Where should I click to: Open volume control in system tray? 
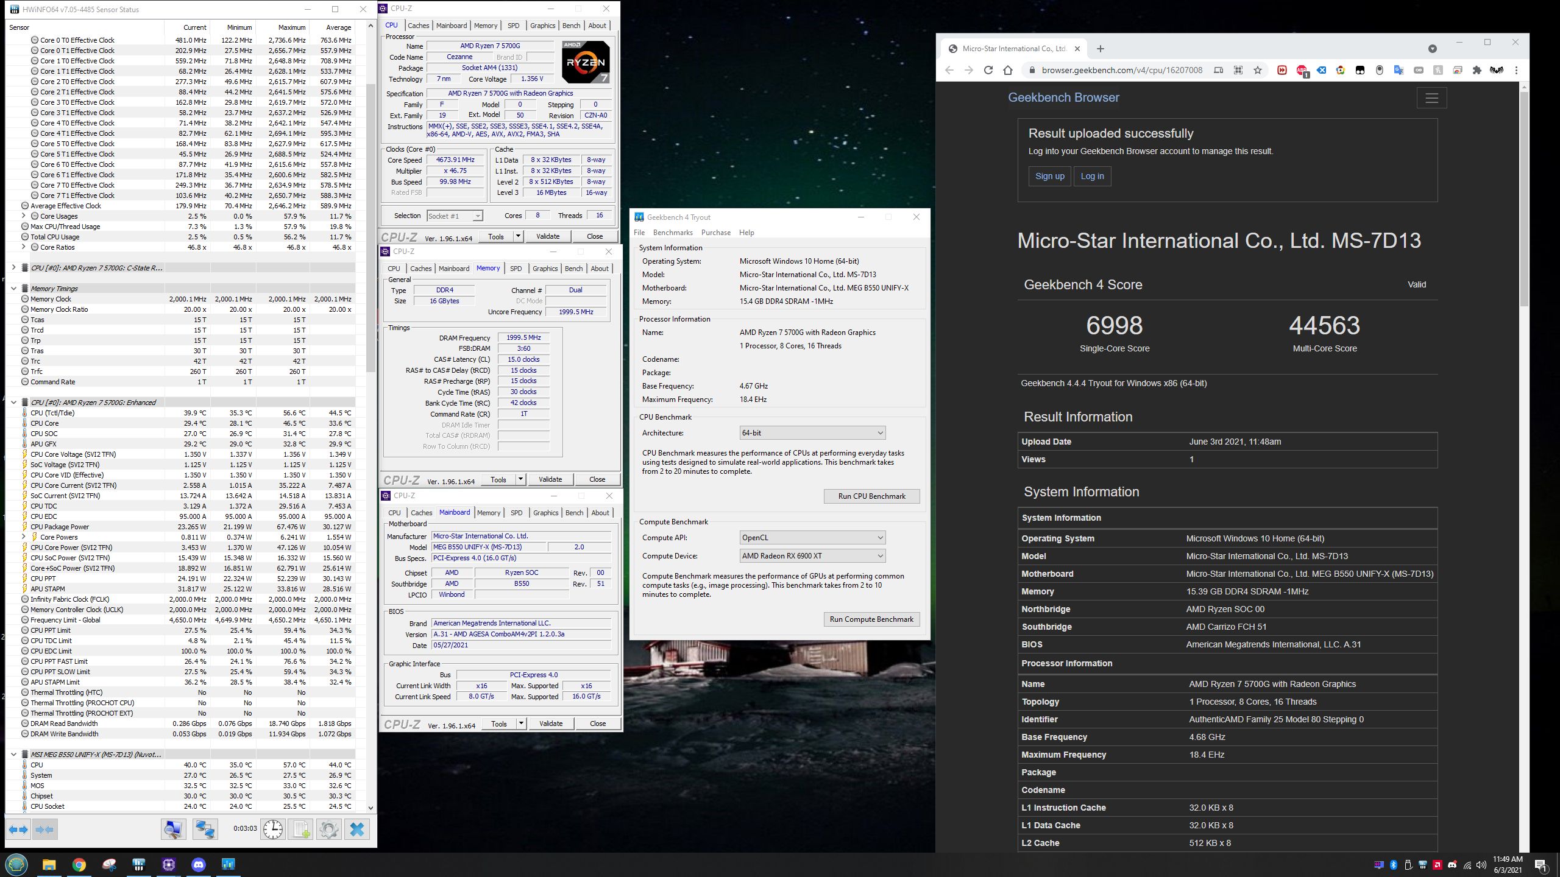(1481, 865)
